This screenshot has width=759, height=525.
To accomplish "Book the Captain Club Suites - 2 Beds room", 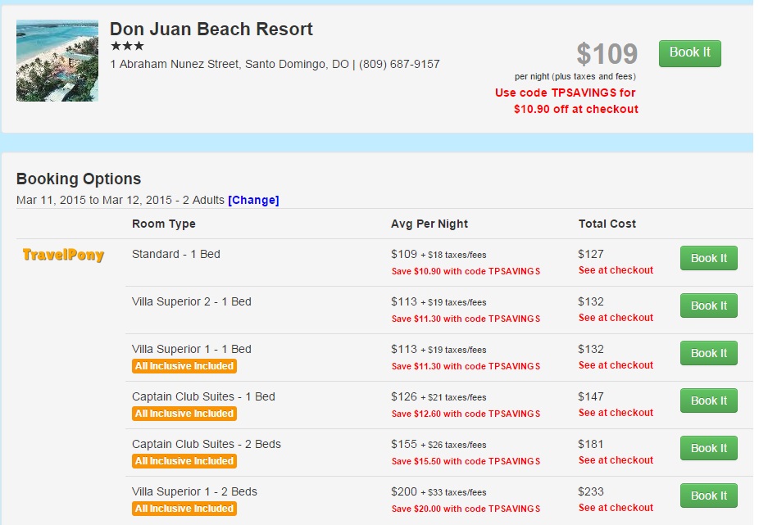I will tap(709, 447).
